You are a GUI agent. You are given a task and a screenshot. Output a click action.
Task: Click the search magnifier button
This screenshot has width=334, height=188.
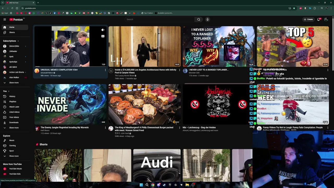199,19
